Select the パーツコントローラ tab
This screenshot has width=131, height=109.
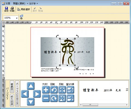point(17,93)
